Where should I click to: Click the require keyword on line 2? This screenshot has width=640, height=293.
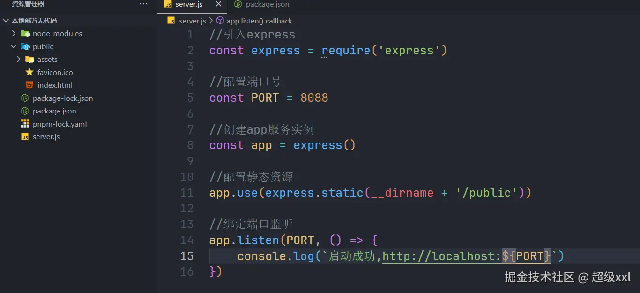coord(346,50)
